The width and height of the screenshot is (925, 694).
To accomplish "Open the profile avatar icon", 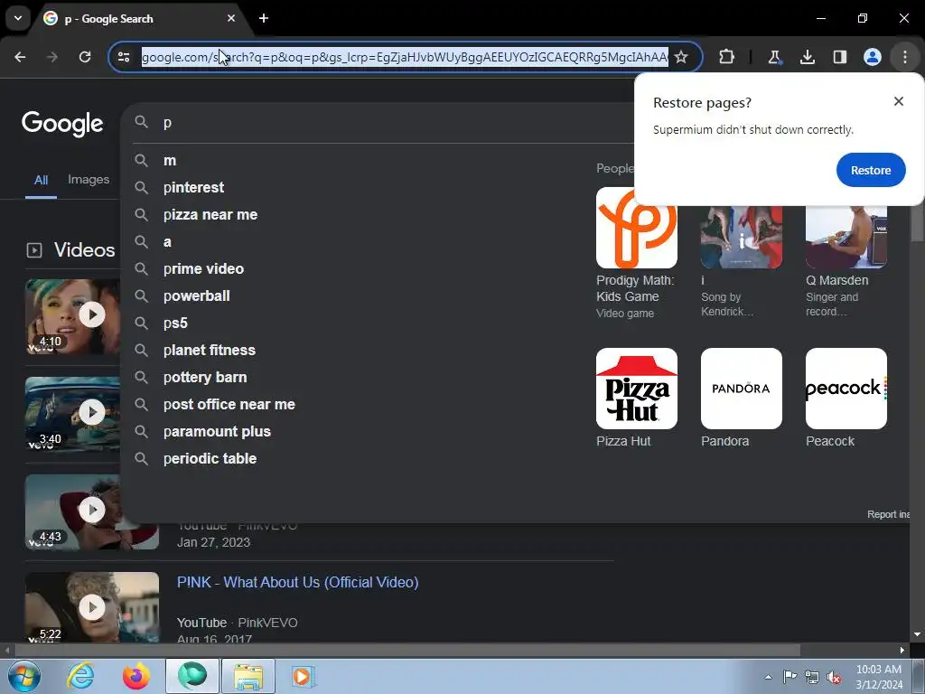I will point(872,57).
